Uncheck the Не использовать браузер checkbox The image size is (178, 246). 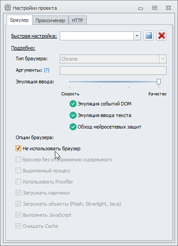tap(18, 148)
